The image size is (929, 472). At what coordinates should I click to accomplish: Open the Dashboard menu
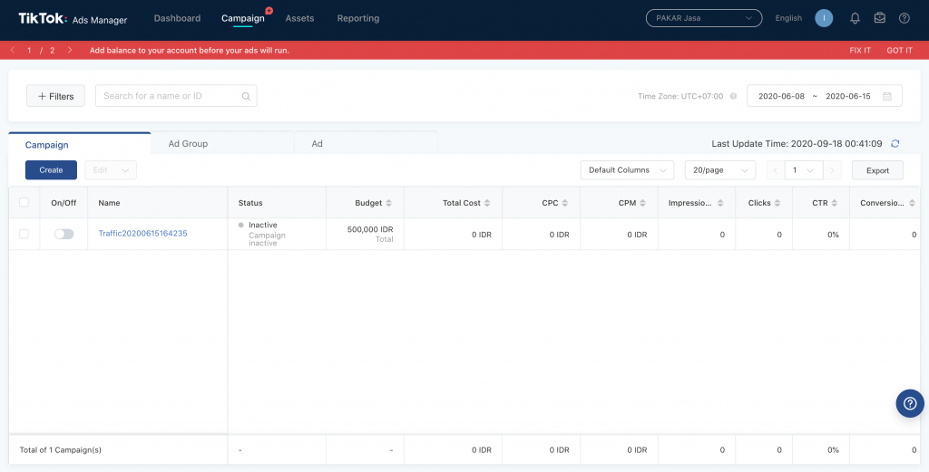click(x=177, y=18)
